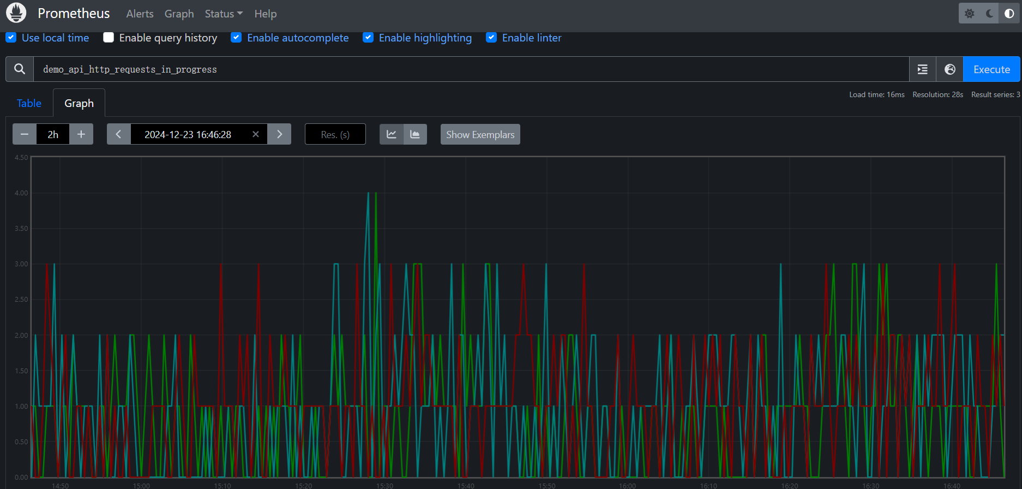Switch to the Table tab
This screenshot has width=1022, height=489.
29,103
